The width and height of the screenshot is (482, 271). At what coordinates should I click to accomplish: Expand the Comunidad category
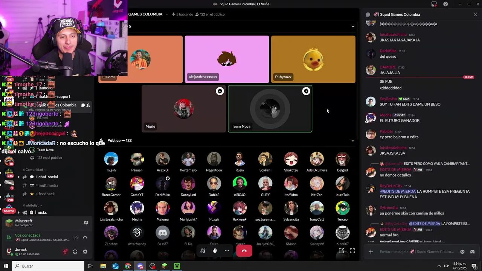point(35,170)
